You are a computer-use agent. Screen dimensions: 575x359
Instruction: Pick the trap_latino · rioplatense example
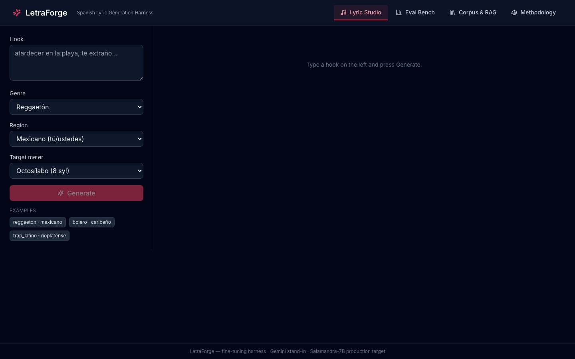pos(40,236)
